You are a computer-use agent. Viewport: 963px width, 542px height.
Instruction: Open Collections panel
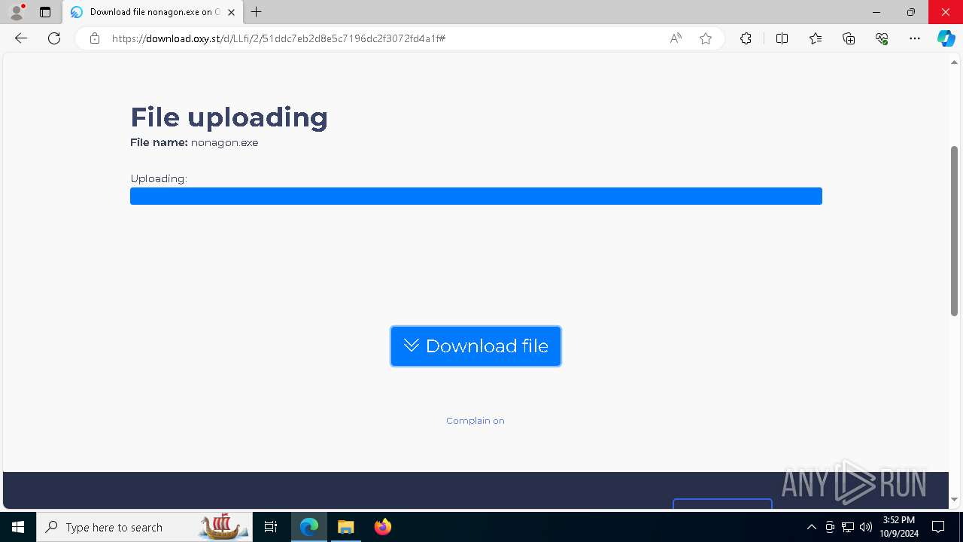point(849,38)
